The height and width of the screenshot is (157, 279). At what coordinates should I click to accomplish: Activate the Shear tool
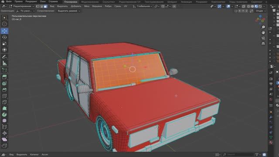4,140
